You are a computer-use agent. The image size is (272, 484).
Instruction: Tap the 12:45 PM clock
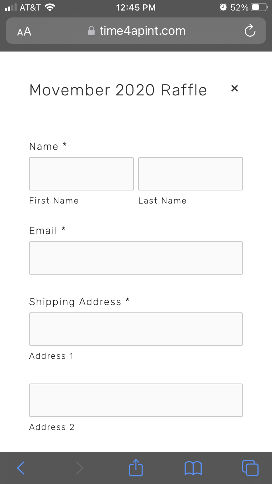click(x=136, y=7)
